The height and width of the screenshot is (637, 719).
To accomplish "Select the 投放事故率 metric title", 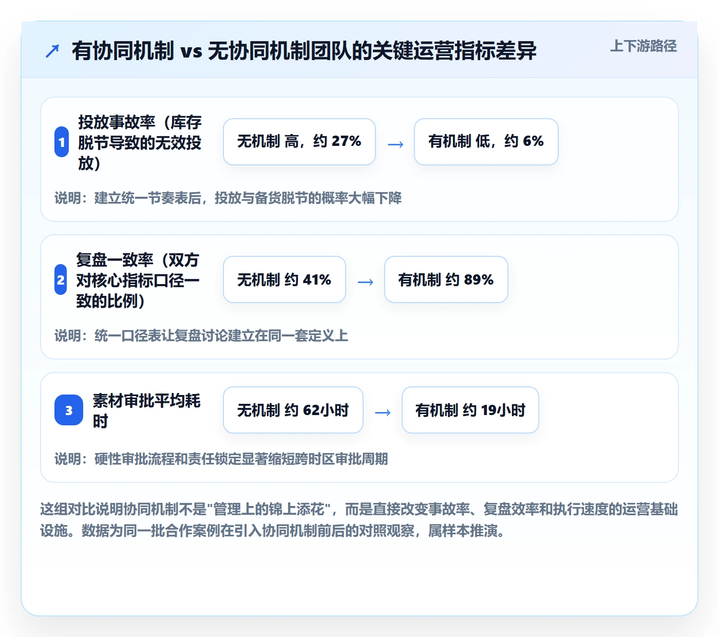I will click(140, 142).
